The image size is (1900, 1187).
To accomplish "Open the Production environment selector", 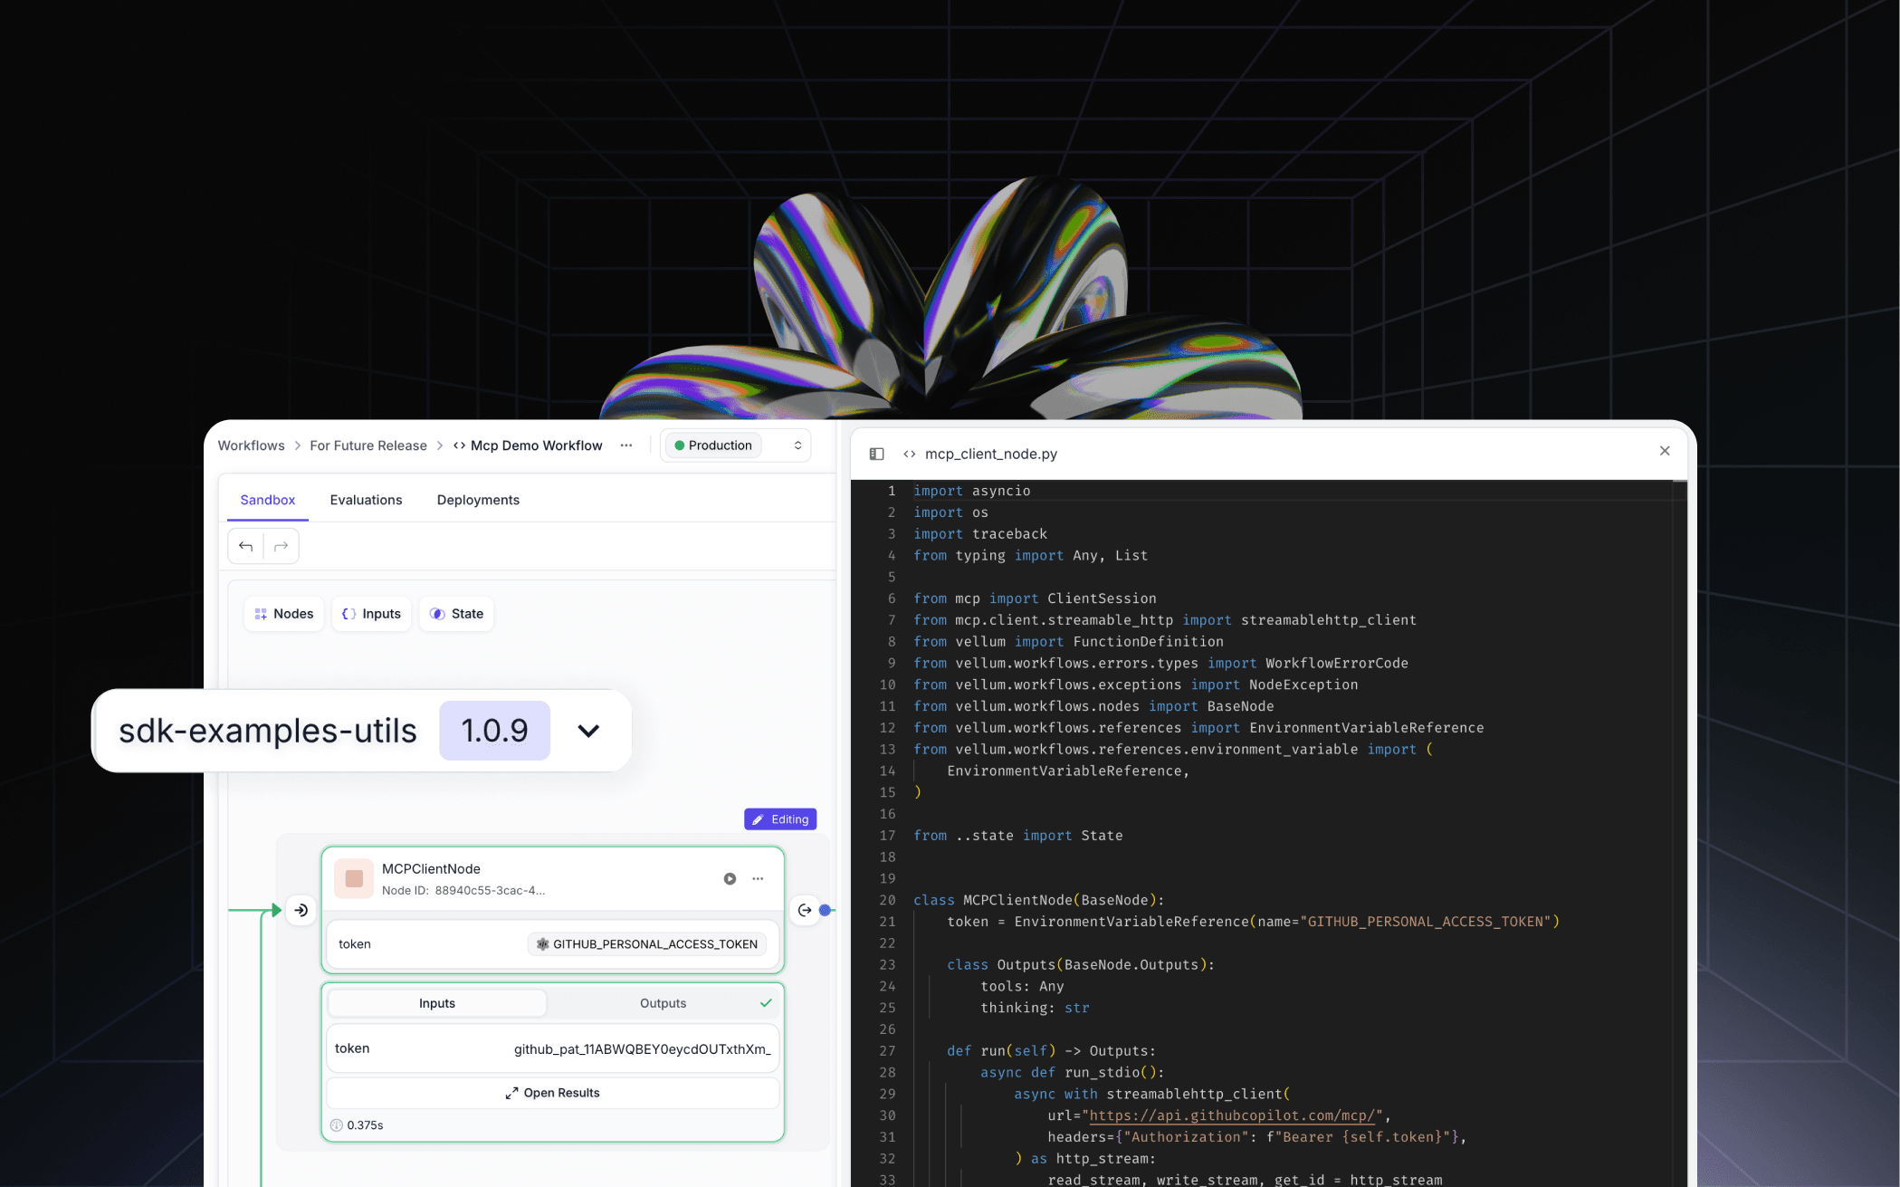I will 735,445.
